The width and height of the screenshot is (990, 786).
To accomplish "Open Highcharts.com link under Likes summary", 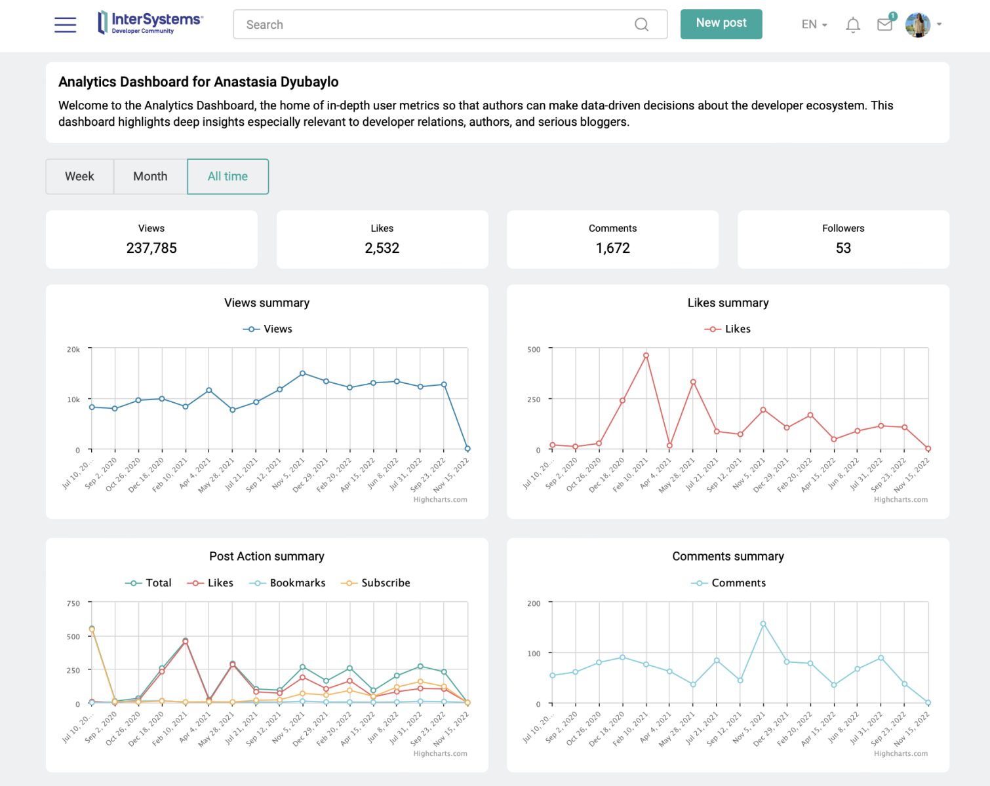I will click(900, 500).
